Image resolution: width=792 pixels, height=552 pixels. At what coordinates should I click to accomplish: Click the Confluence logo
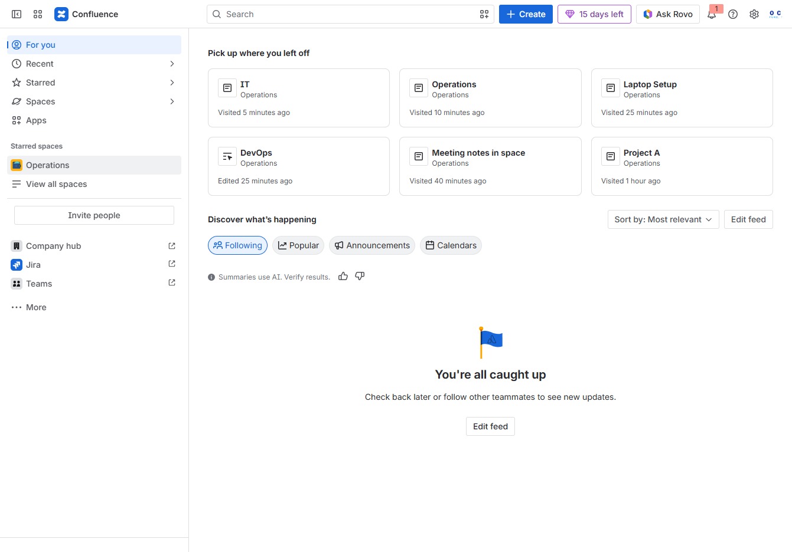(x=86, y=14)
